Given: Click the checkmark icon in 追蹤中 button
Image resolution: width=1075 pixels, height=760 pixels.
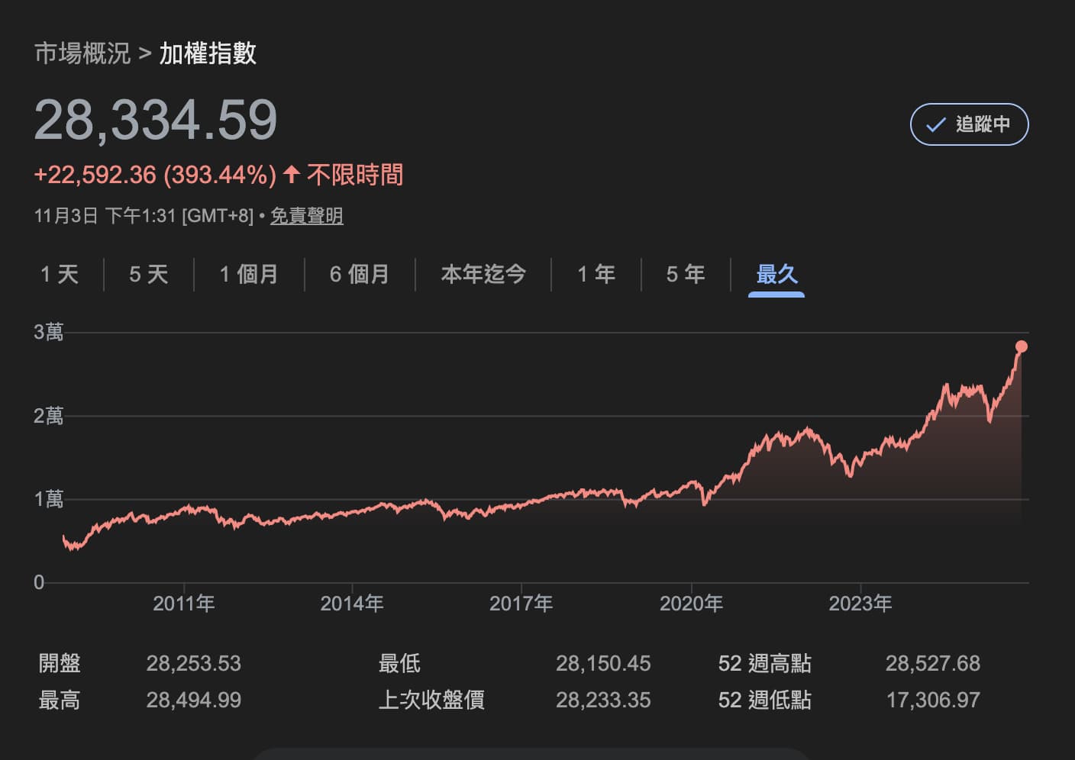Looking at the screenshot, I should (x=935, y=125).
